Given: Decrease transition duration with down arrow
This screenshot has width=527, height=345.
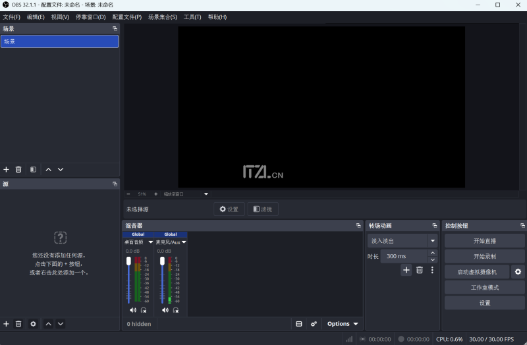Looking at the screenshot, I should tap(433, 259).
